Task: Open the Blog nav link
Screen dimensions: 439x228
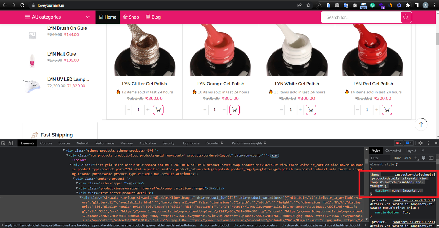Action: (x=153, y=17)
